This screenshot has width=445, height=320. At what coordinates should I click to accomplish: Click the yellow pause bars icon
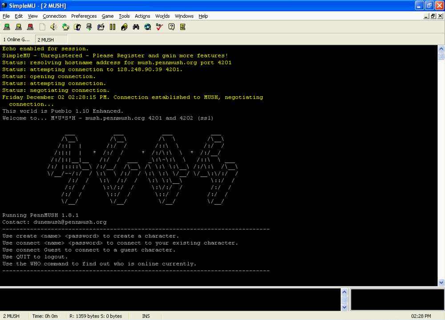(x=113, y=27)
